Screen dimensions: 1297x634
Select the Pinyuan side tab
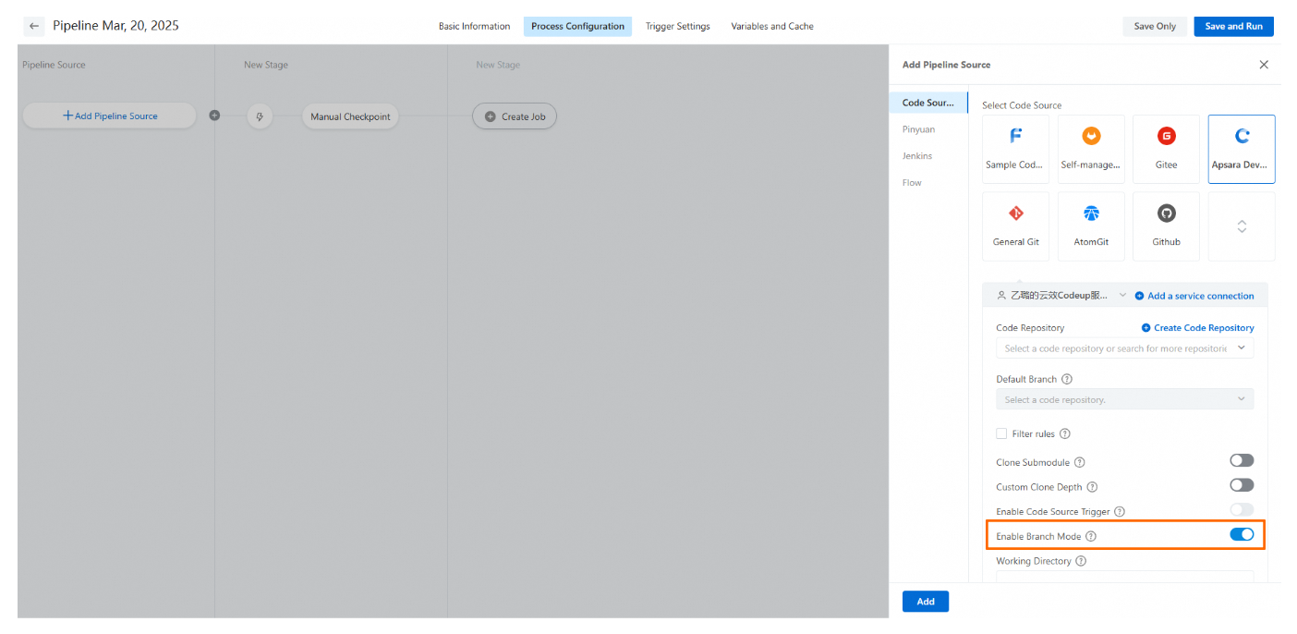(918, 129)
